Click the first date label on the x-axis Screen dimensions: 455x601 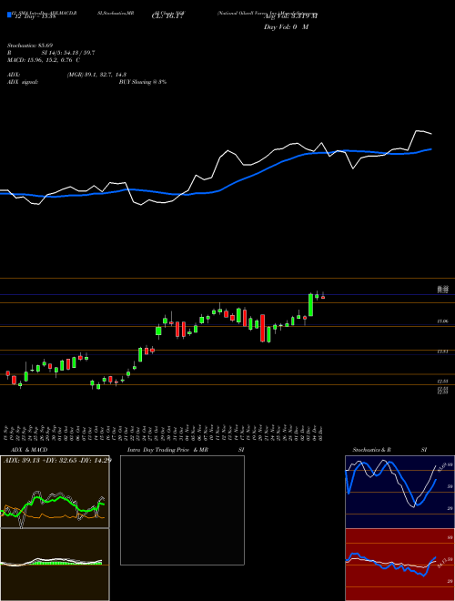coord(7,433)
